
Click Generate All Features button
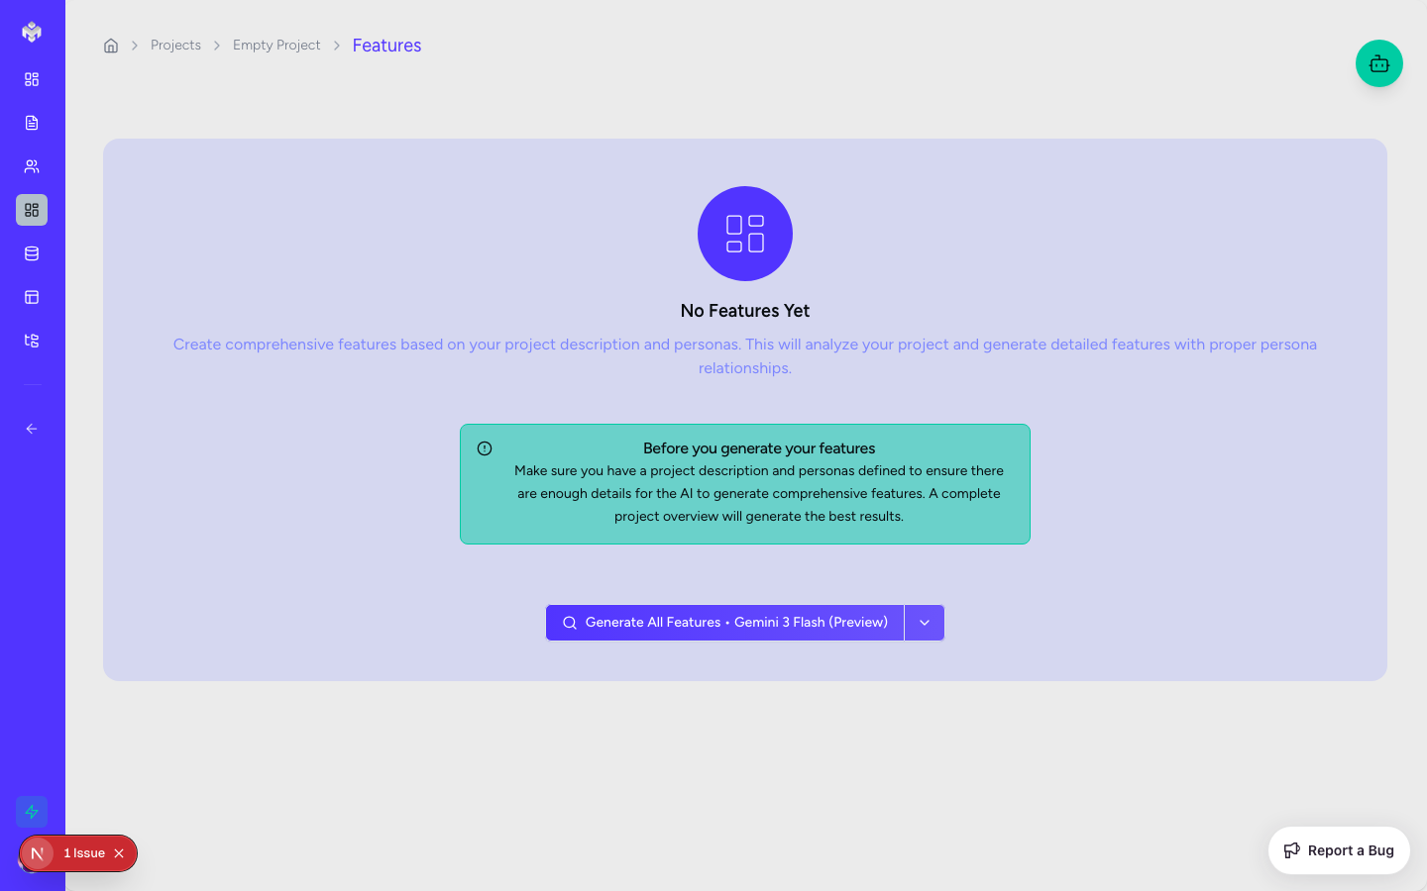[724, 623]
